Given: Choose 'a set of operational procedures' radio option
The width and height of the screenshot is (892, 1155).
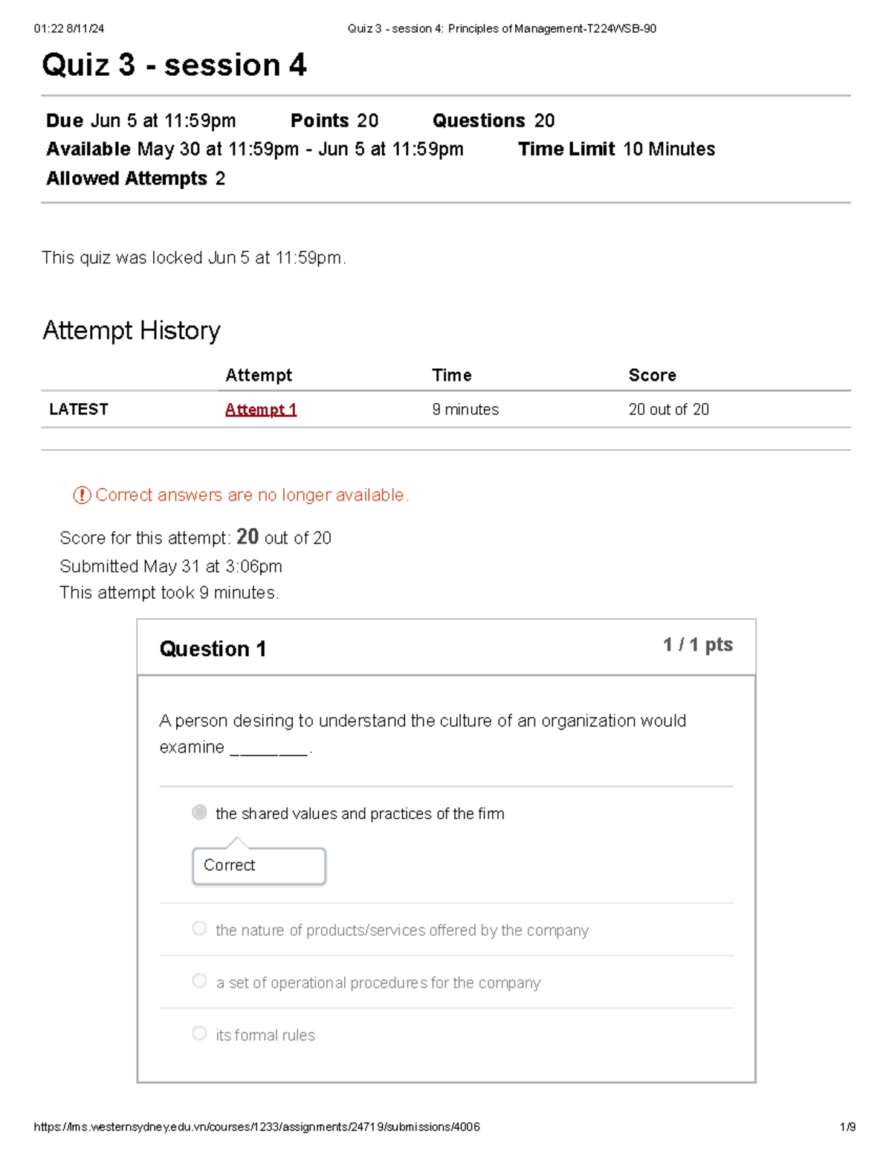Looking at the screenshot, I should 199,981.
